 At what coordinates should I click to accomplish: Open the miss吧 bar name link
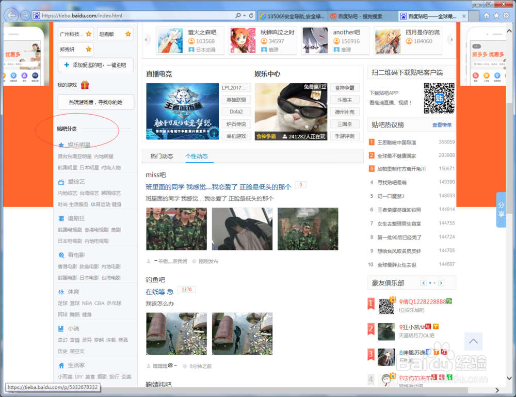156,175
